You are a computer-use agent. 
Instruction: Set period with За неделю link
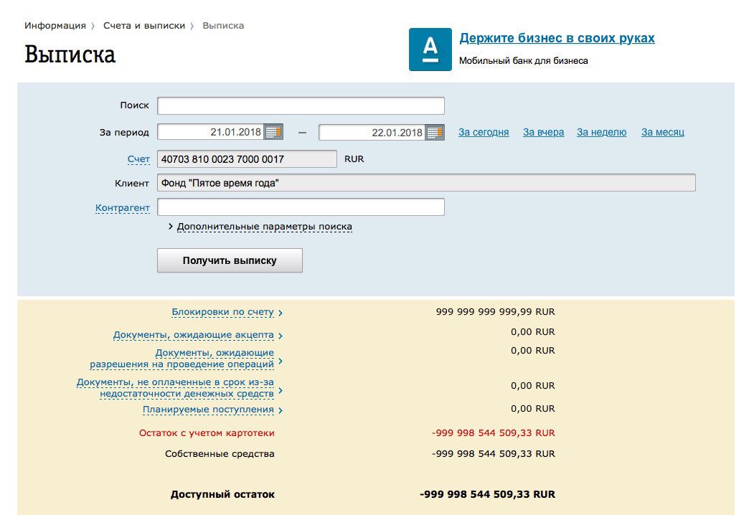coord(601,132)
